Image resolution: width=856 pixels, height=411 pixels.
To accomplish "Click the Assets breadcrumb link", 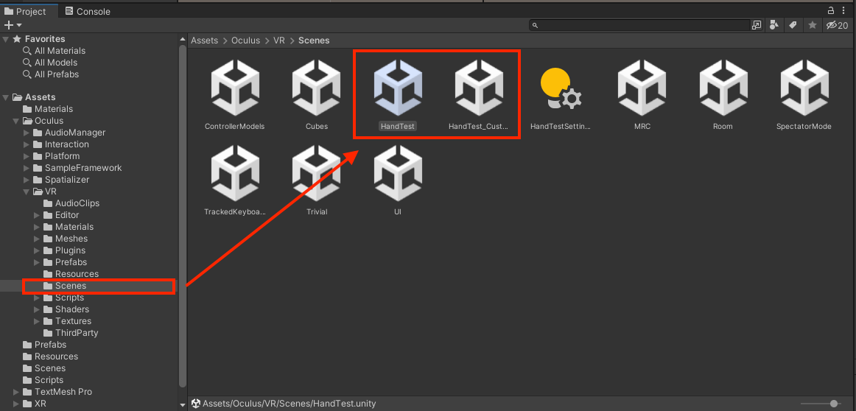I will [203, 41].
